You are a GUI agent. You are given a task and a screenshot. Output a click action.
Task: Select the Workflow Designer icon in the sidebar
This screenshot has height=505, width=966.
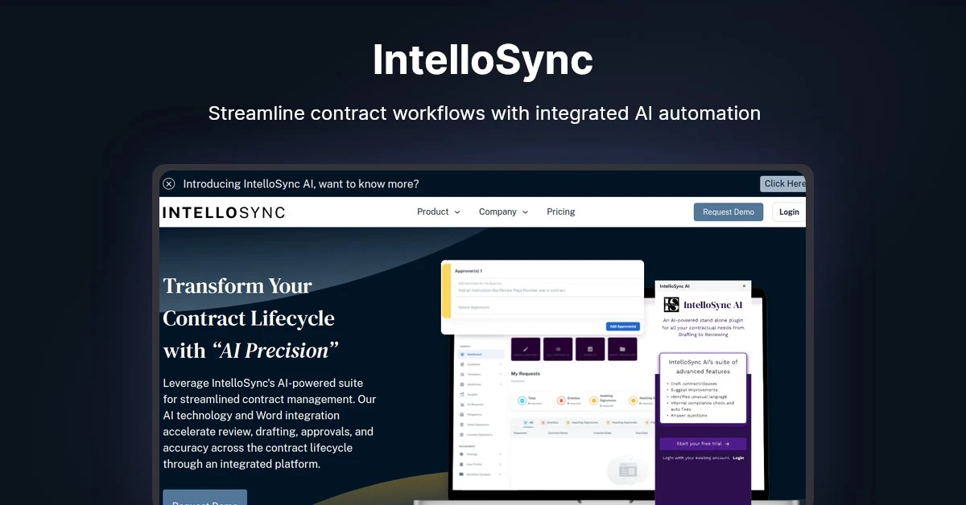[461, 474]
